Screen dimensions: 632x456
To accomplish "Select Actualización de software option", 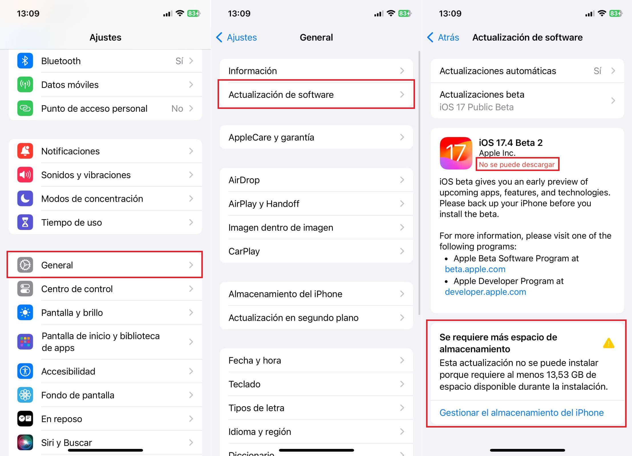I will (316, 95).
